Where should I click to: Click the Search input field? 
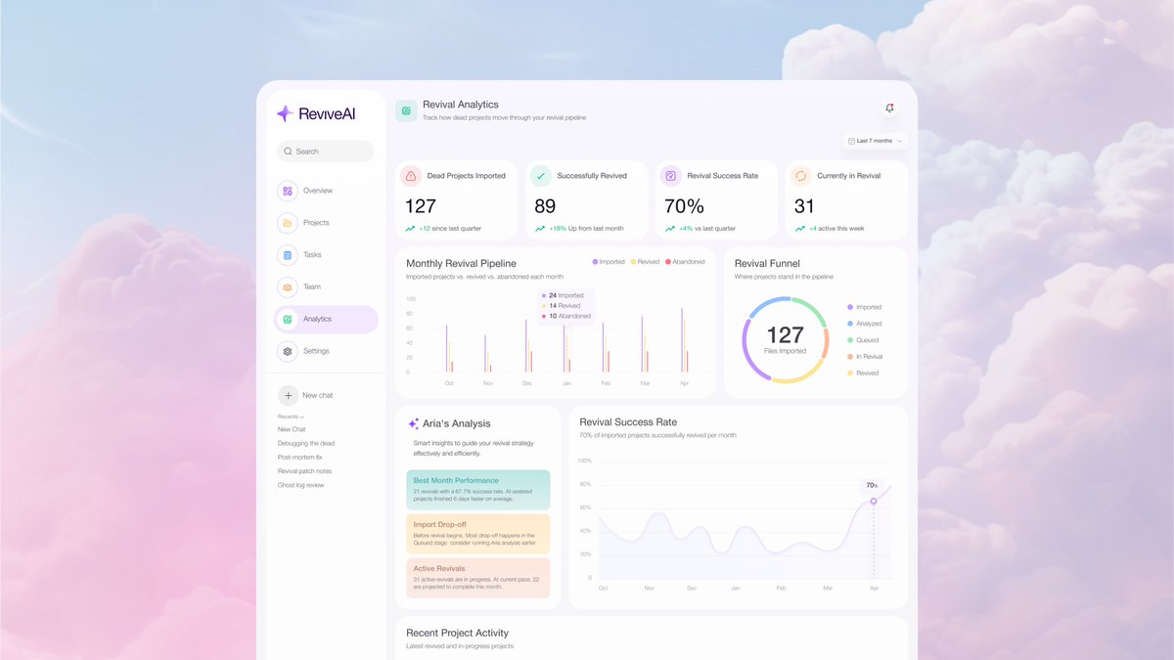pos(325,152)
